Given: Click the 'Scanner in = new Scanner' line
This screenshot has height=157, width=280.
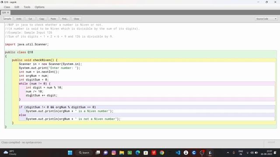Looking at the screenshot, I should point(50,64).
